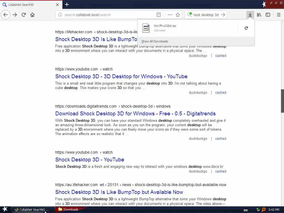Image resolution: width=284 pixels, height=213 pixels.
Task: Open the start menu star icon
Action: [x=5, y=209]
